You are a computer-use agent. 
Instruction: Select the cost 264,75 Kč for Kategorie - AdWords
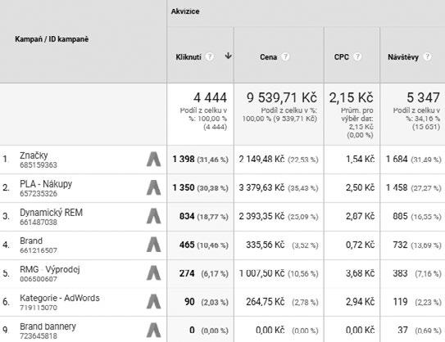click(x=265, y=302)
